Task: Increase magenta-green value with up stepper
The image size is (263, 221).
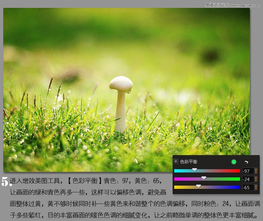Action: (256, 178)
